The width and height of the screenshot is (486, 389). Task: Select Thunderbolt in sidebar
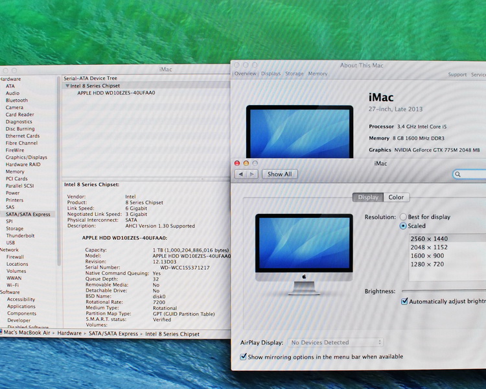[21, 235]
